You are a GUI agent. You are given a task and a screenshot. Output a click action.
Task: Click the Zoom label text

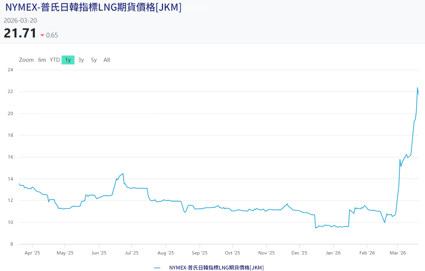[x=26, y=60]
